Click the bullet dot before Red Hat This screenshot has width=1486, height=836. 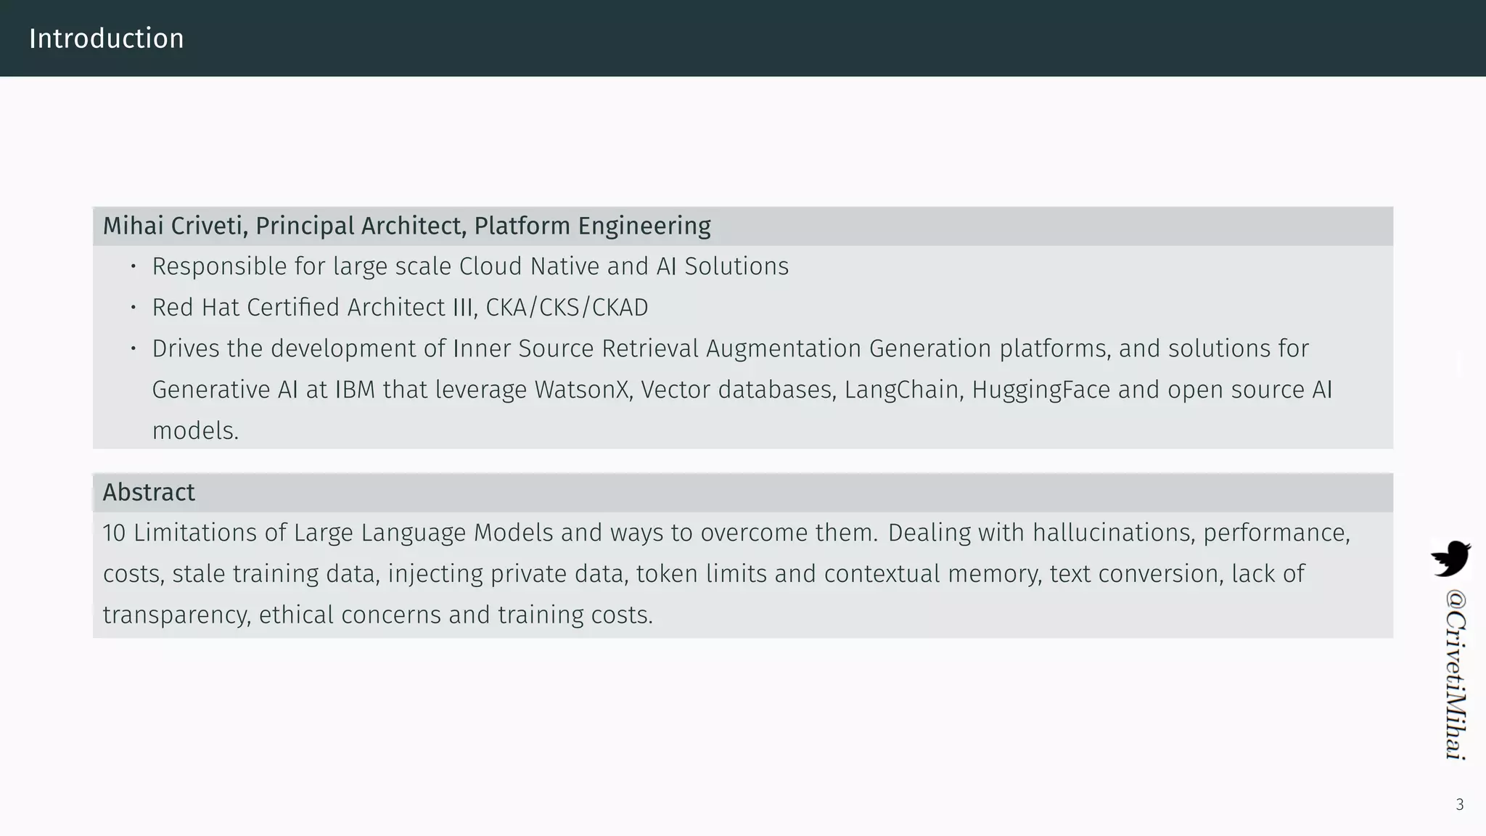[134, 308]
